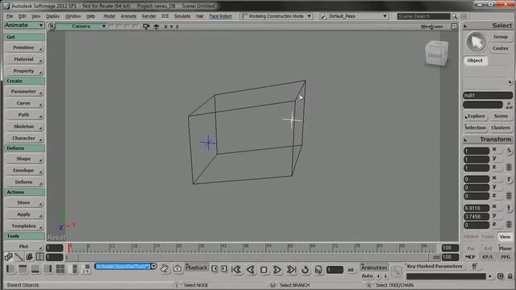This screenshot has width=516, height=290.
Task: Select the four-viewport layout icon
Action: (60, 269)
